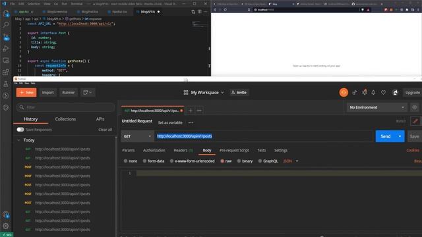This screenshot has width=422, height=237.
Task: Open the GET method dropdown
Action: (x=137, y=136)
